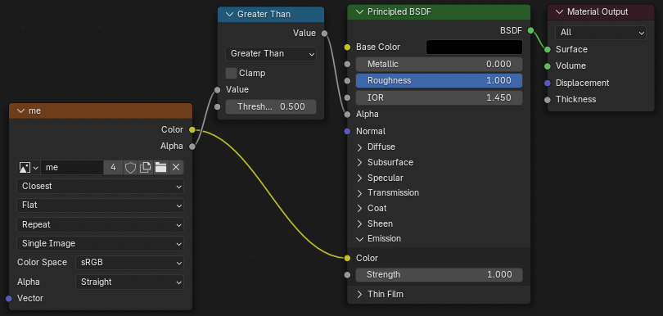Image resolution: width=663 pixels, height=316 pixels.
Task: Click the me node Vector input socket
Action: coord(9,299)
